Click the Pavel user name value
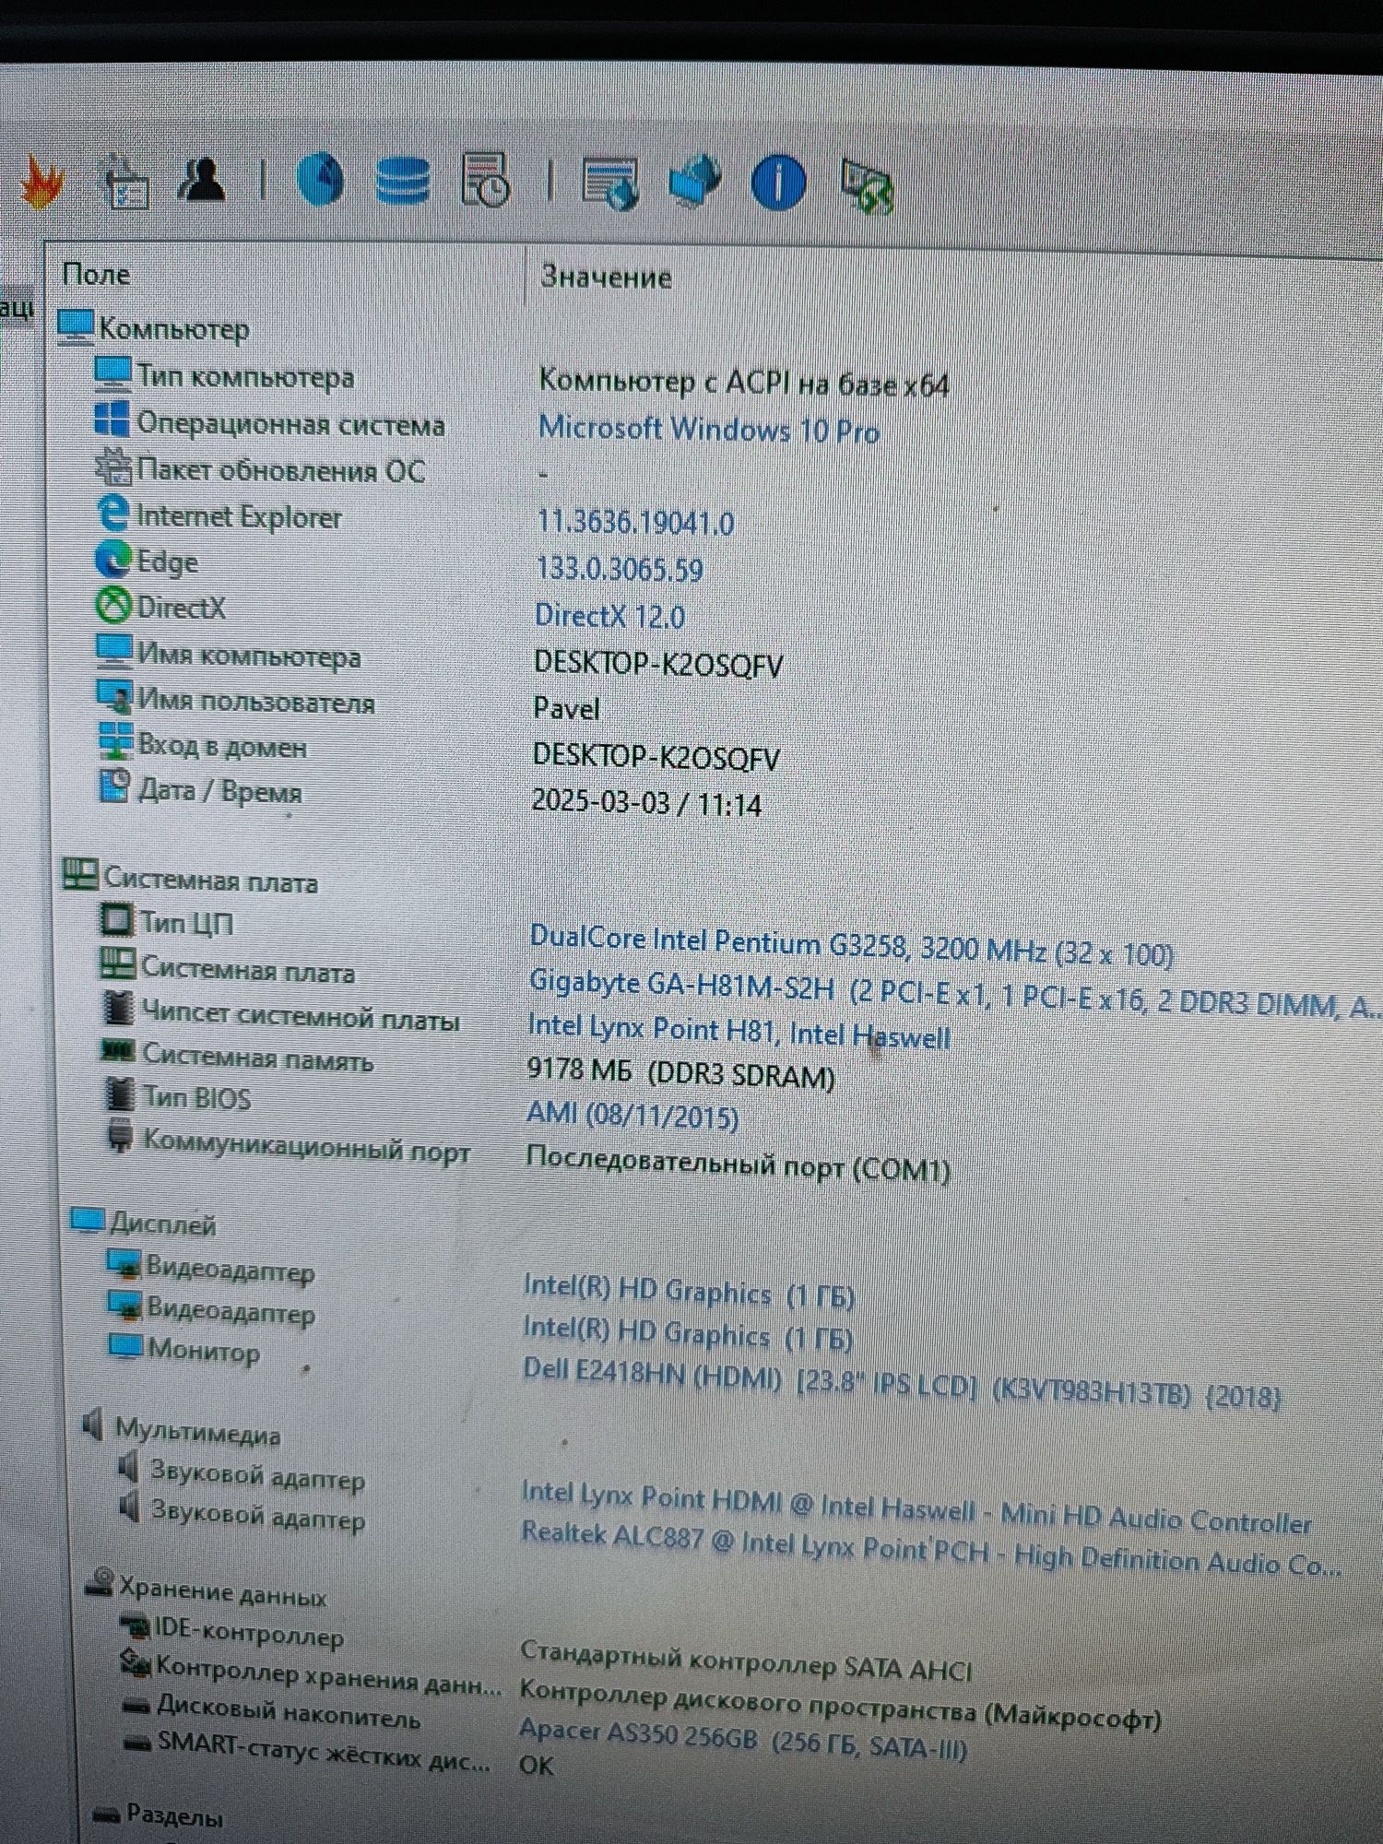1383x1844 pixels. pos(566,708)
